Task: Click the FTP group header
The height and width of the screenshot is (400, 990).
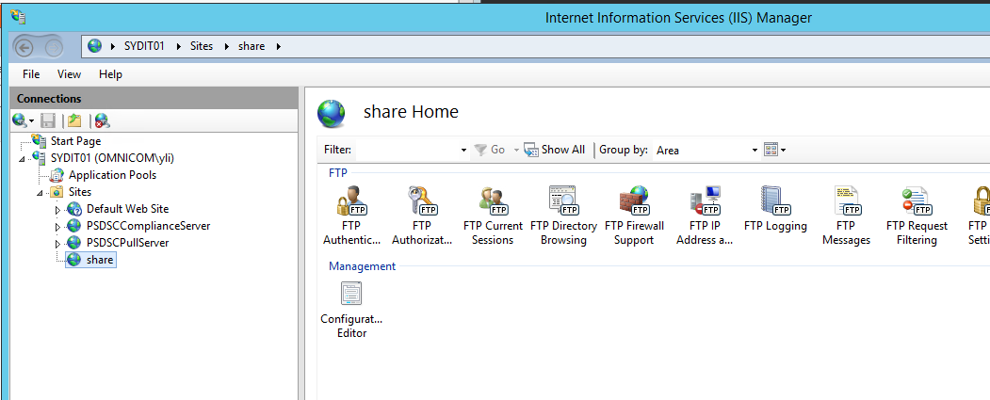Action: coord(338,172)
